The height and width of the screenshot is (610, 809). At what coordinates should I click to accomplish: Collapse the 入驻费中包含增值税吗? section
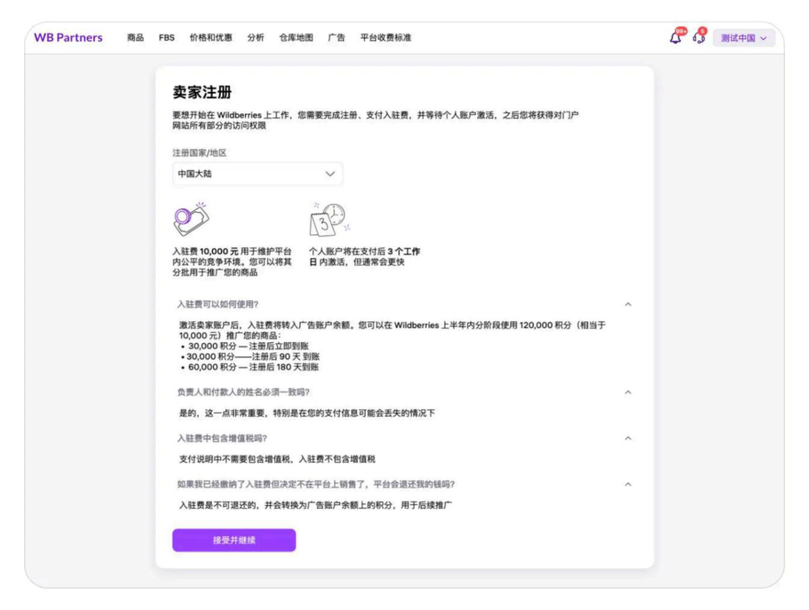[628, 438]
